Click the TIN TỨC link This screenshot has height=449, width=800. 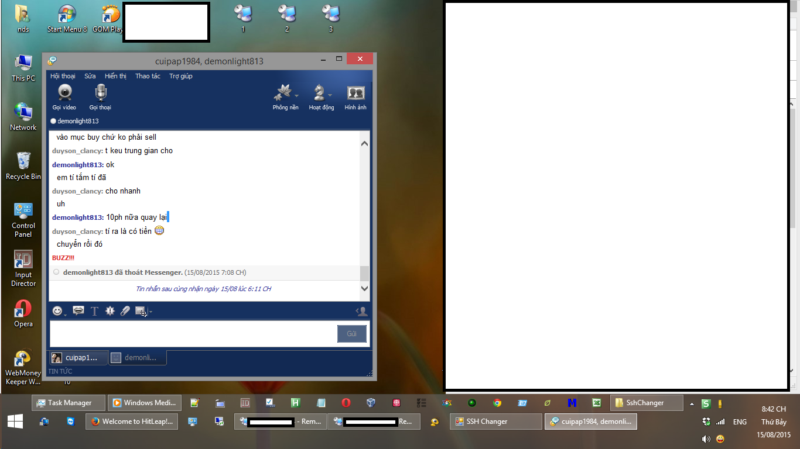[x=60, y=371]
